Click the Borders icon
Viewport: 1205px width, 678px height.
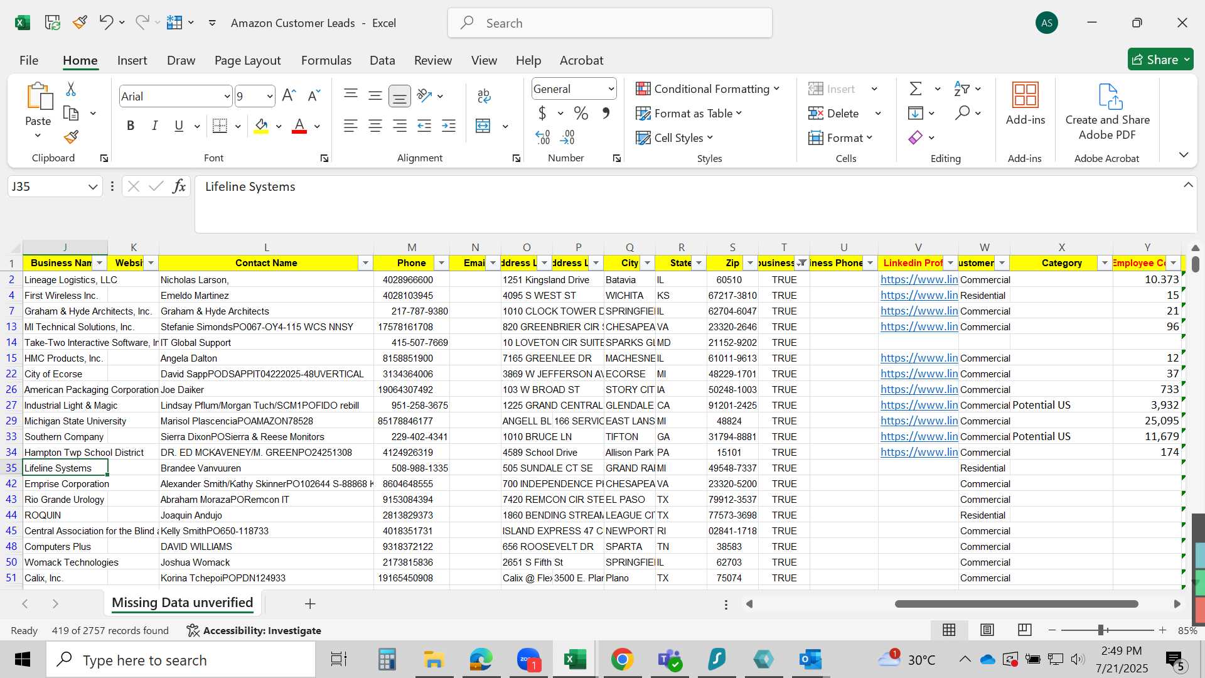(220, 126)
